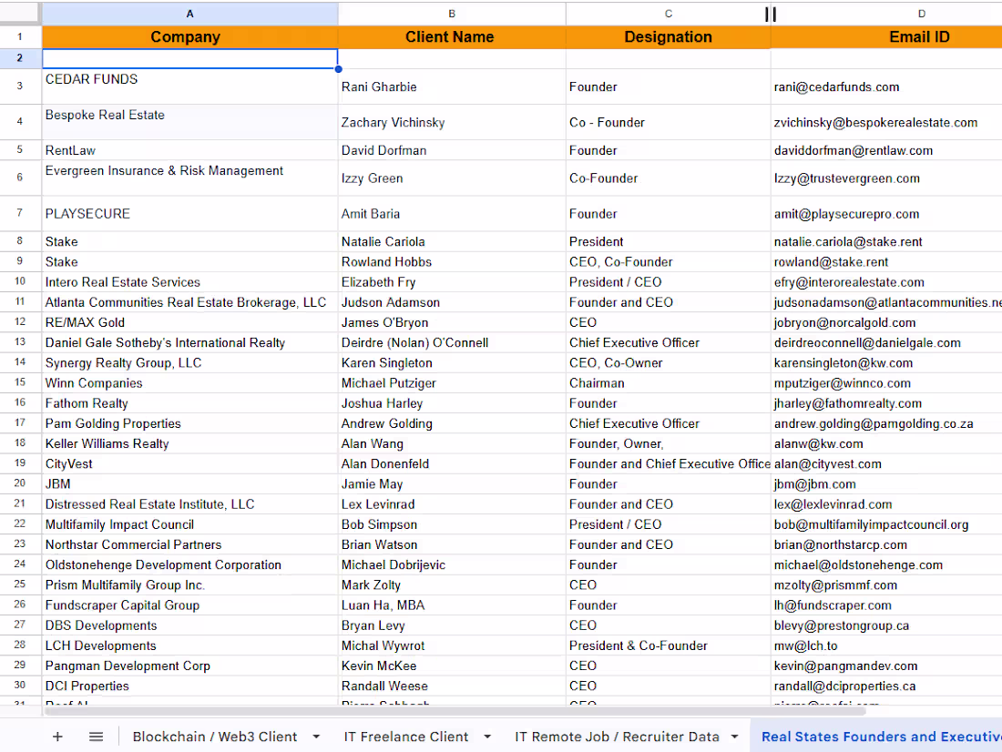Click the horizontal scrollbar
Screen dimensions: 1002x752
pos(455,711)
